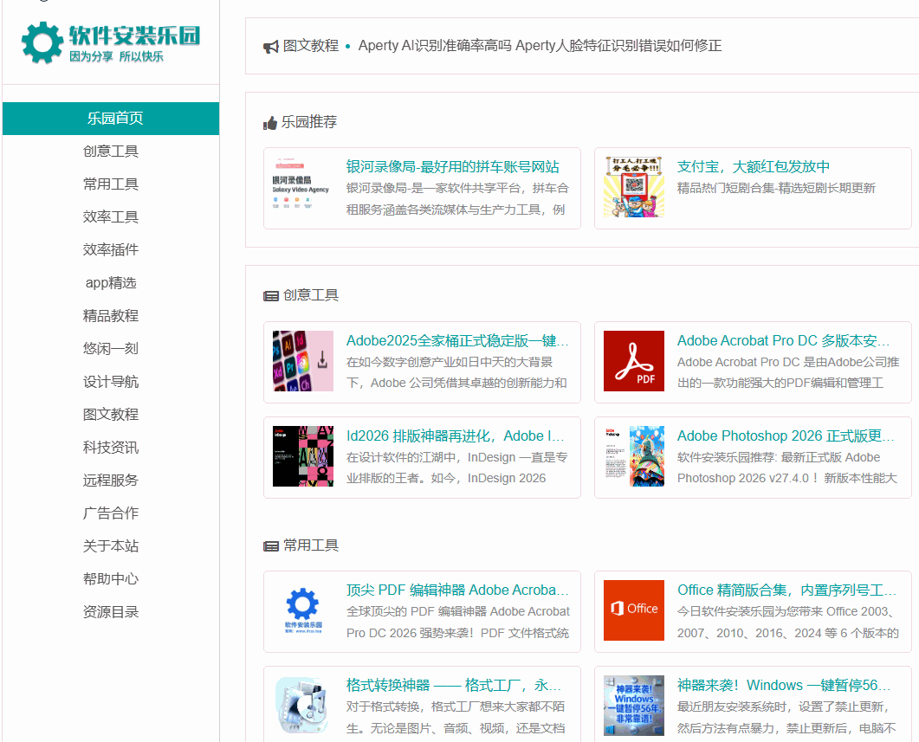Click the 格式工厂 app icon
This screenshot has width=919, height=742.
[x=302, y=705]
